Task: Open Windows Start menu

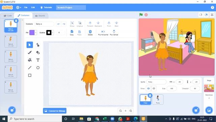Action: pyautogui.click(x=4, y=119)
